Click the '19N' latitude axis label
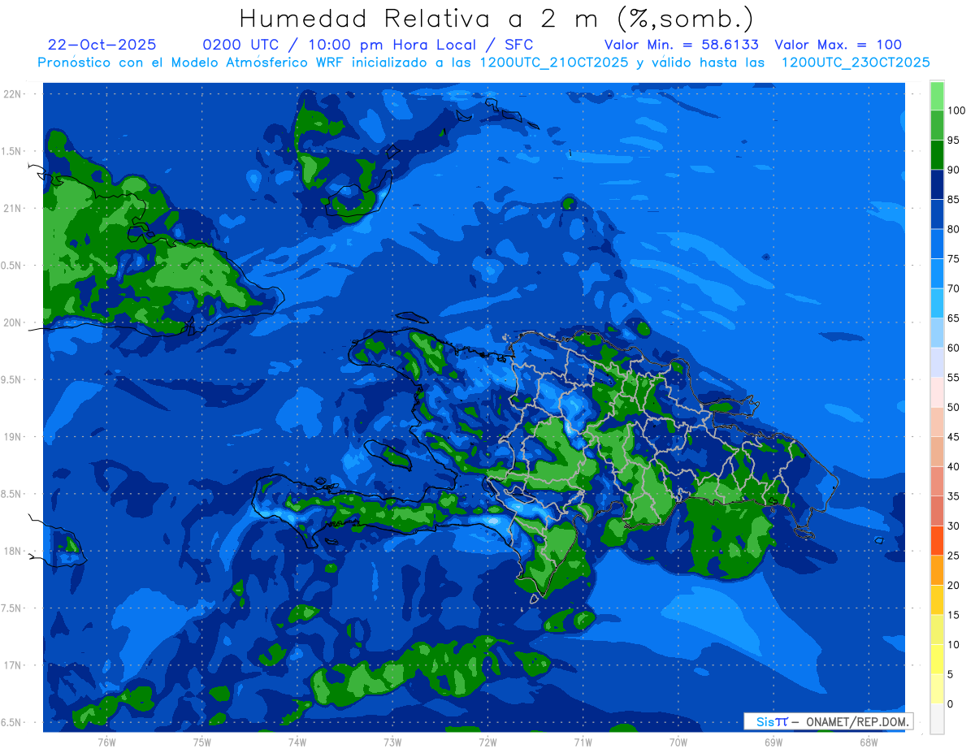Screen dimensions: 975x753 pyautogui.click(x=11, y=437)
